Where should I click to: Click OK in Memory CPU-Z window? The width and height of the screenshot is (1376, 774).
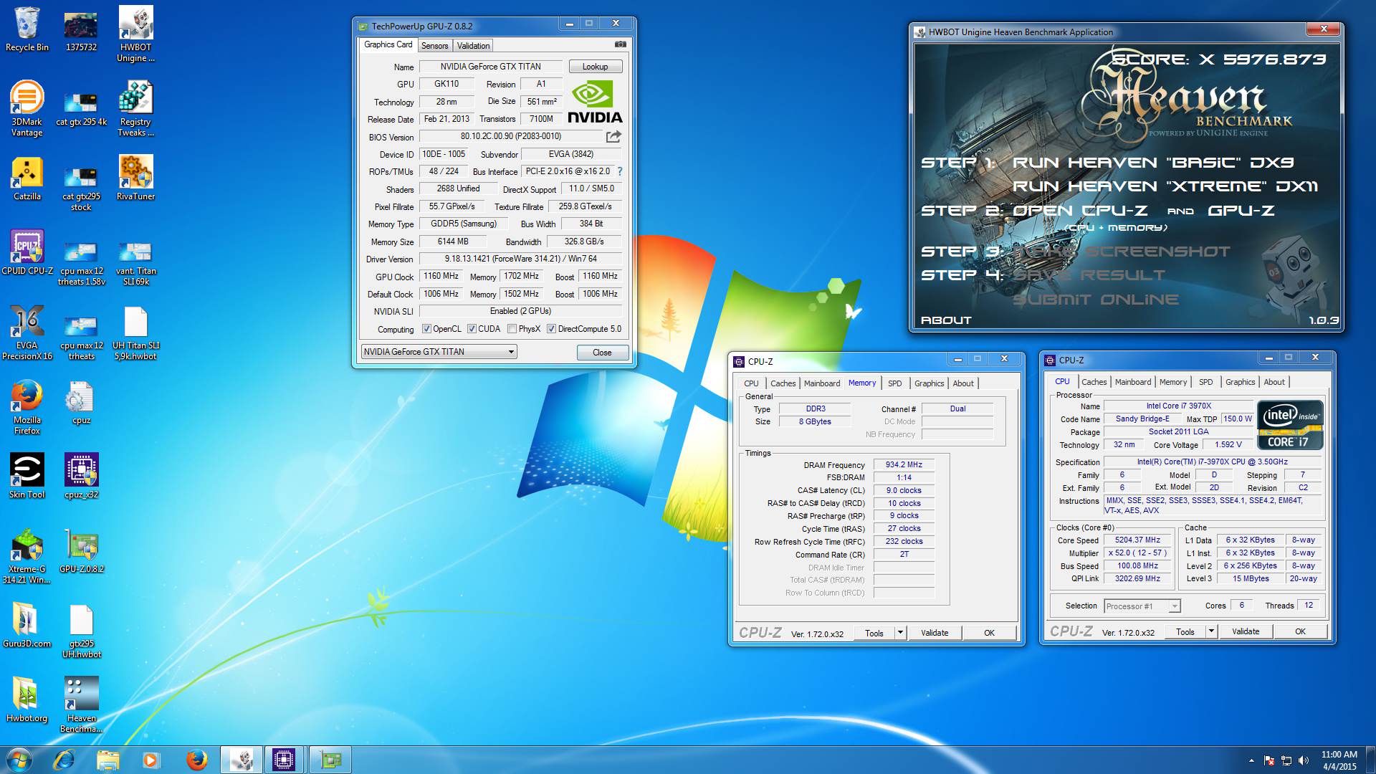[989, 633]
